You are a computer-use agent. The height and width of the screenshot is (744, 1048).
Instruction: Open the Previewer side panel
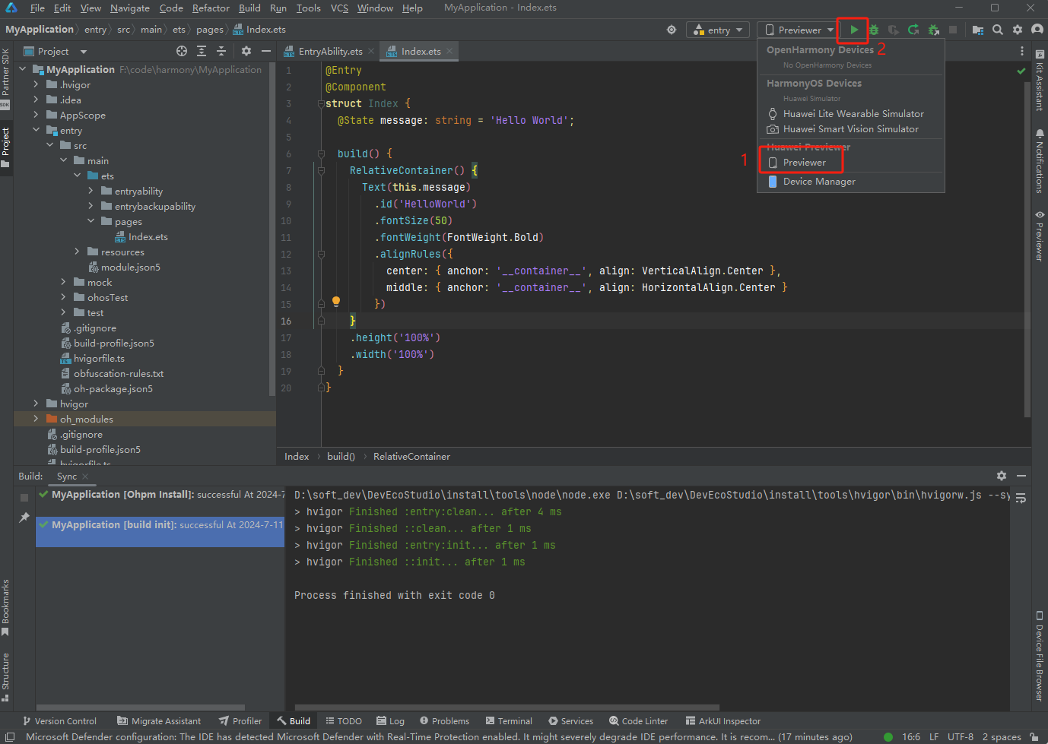point(1040,236)
